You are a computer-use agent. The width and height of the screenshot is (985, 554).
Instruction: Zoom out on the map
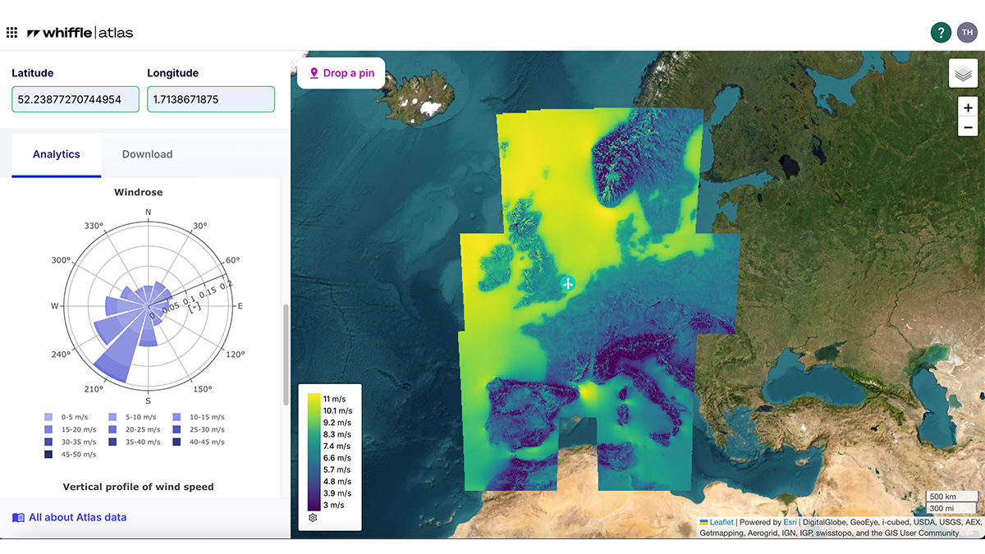pyautogui.click(x=968, y=127)
